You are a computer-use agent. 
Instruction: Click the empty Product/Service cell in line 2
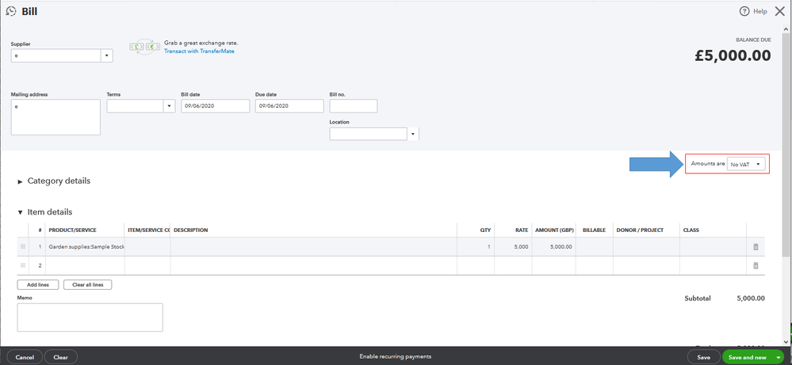pyautogui.click(x=85, y=265)
